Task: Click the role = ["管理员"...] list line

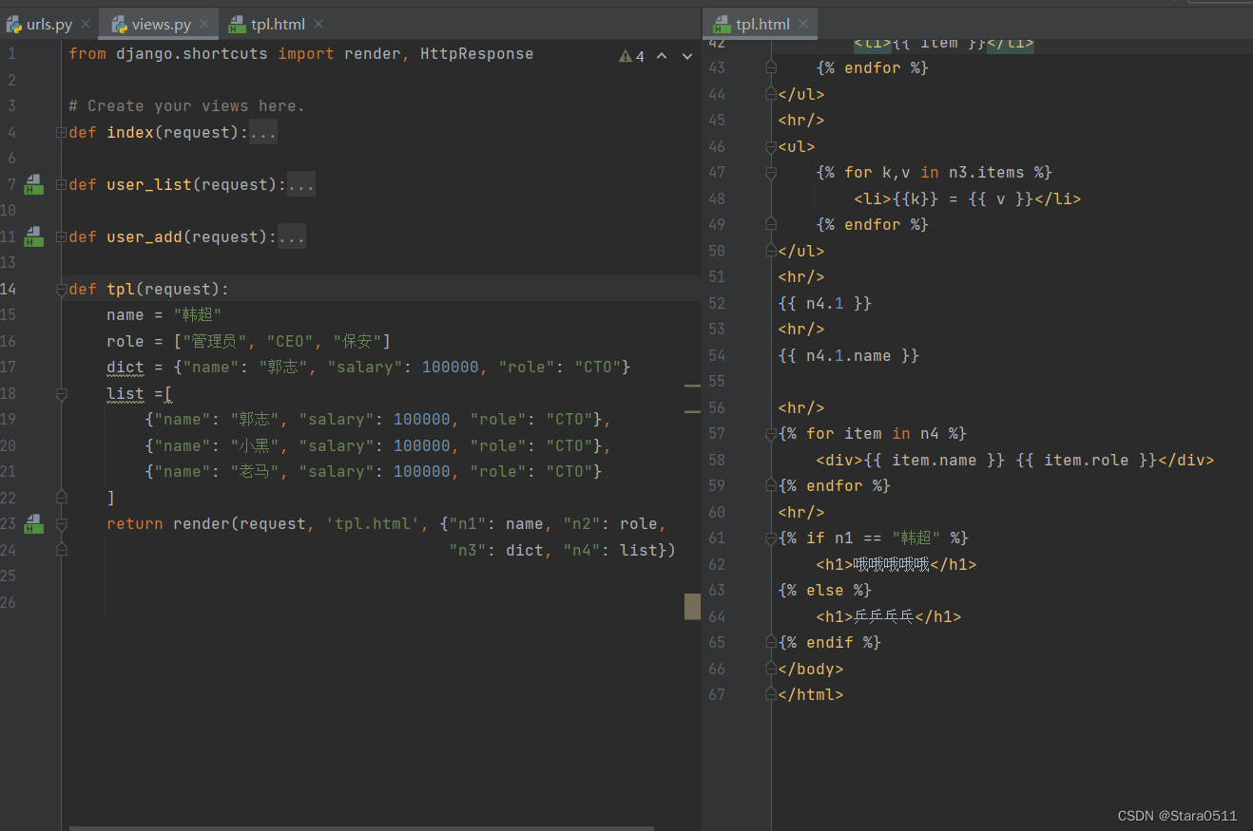Action: click(x=248, y=341)
